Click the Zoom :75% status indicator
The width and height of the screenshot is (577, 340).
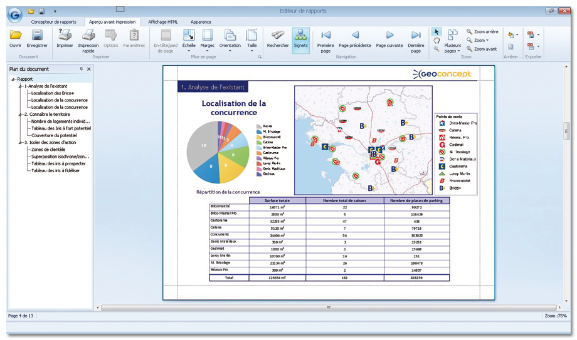pos(556,316)
